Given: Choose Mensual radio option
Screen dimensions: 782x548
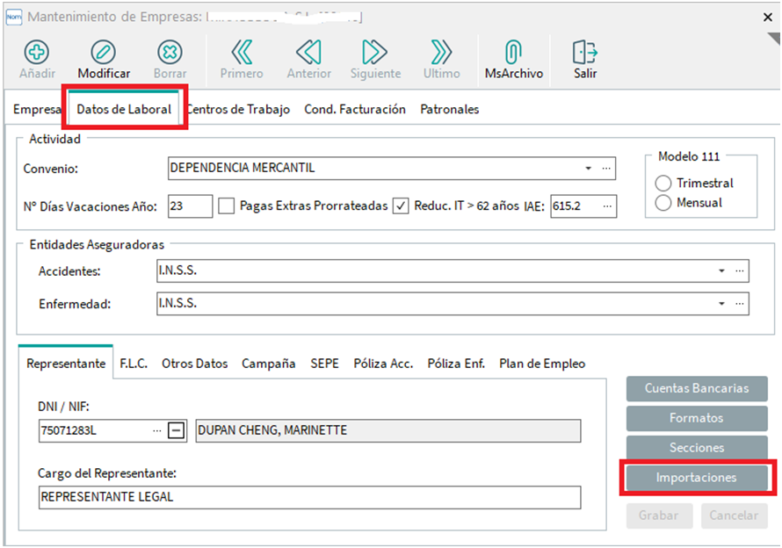Looking at the screenshot, I should [665, 203].
